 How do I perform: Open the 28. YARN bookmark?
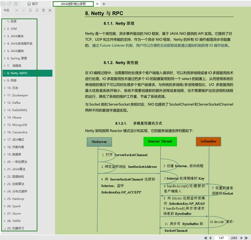click(x=14, y=221)
